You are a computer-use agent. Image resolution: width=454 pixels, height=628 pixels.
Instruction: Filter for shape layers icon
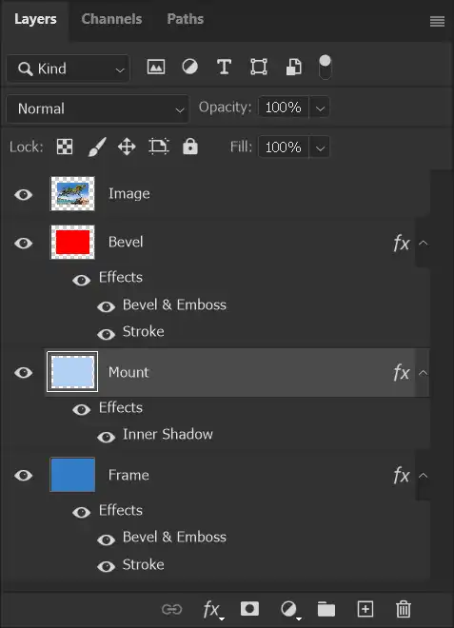pyautogui.click(x=259, y=67)
